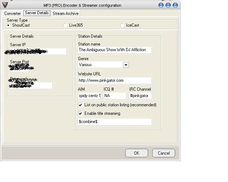Click the AIM field
Screen dimensions: 228x182
coord(89,96)
